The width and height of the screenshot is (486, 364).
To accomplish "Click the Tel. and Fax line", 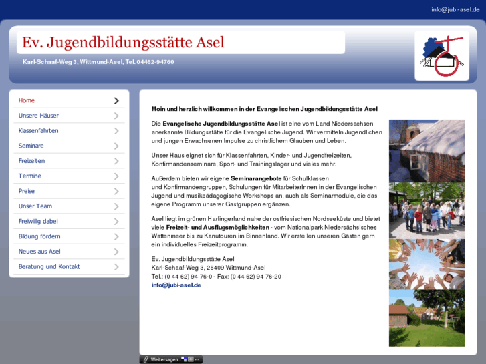I will (217, 277).
